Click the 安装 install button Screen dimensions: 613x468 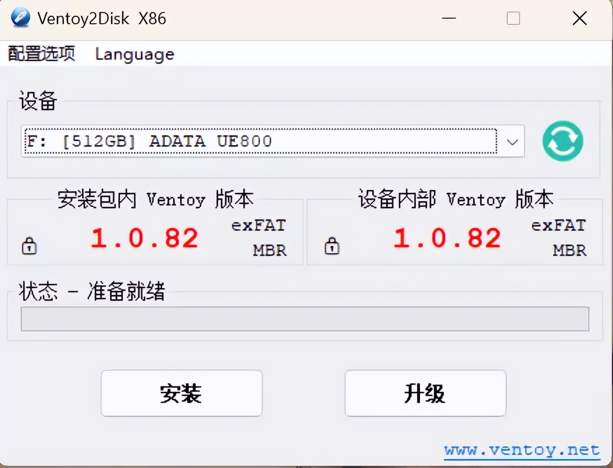pyautogui.click(x=181, y=393)
